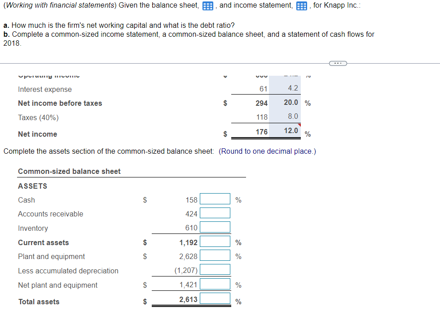Viewport: 440px width, 311px height.
Task: Select the highlighted 20.0 percentage value
Action: [x=290, y=103]
